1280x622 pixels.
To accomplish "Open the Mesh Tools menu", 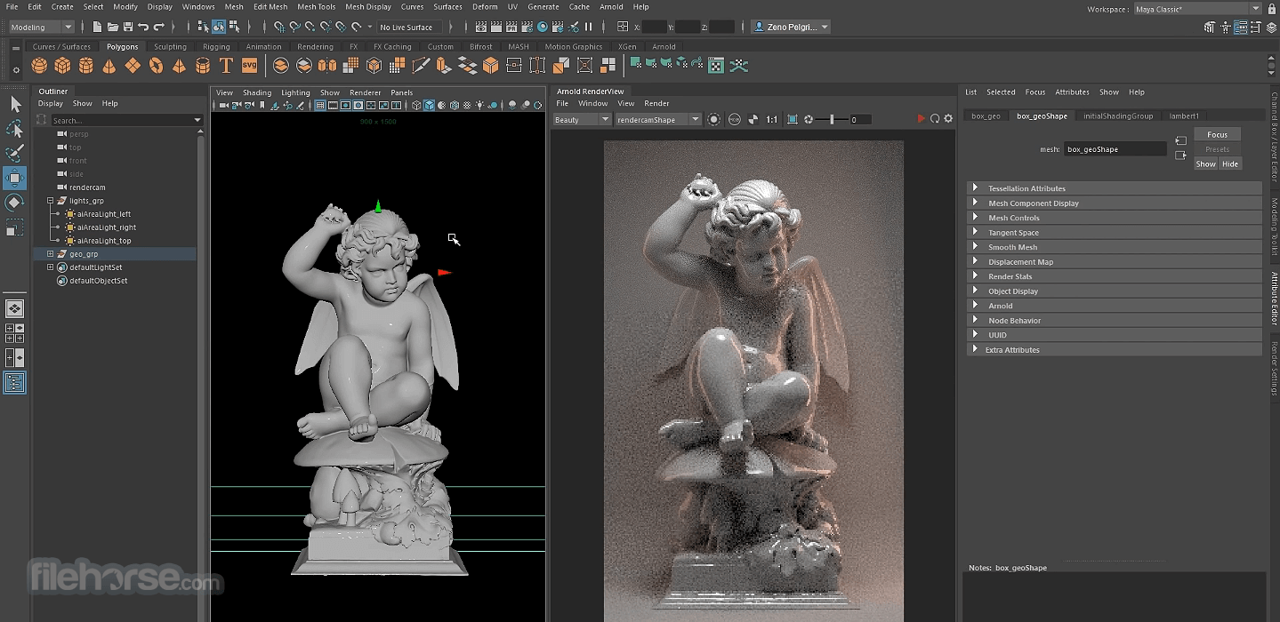I will 317,6.
